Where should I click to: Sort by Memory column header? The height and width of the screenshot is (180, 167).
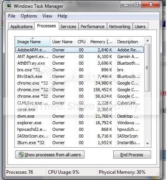click(102, 42)
